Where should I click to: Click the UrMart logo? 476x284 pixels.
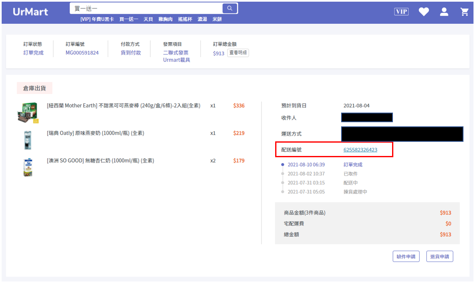[x=30, y=12]
